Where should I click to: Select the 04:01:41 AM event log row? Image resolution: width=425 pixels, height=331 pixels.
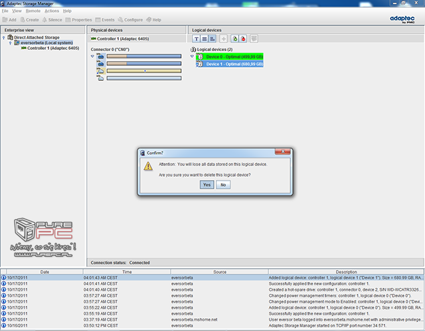click(x=212, y=284)
